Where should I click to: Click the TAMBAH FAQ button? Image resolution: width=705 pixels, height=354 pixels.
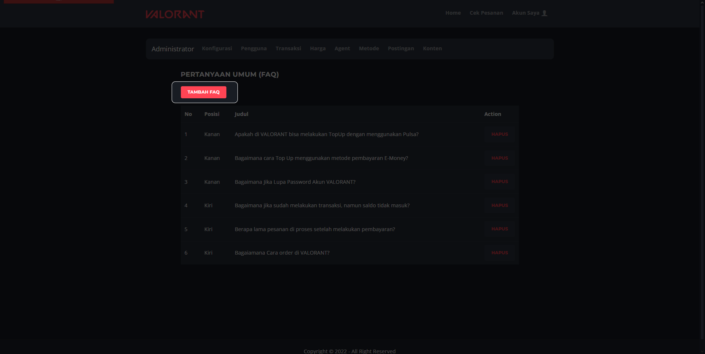click(x=203, y=92)
